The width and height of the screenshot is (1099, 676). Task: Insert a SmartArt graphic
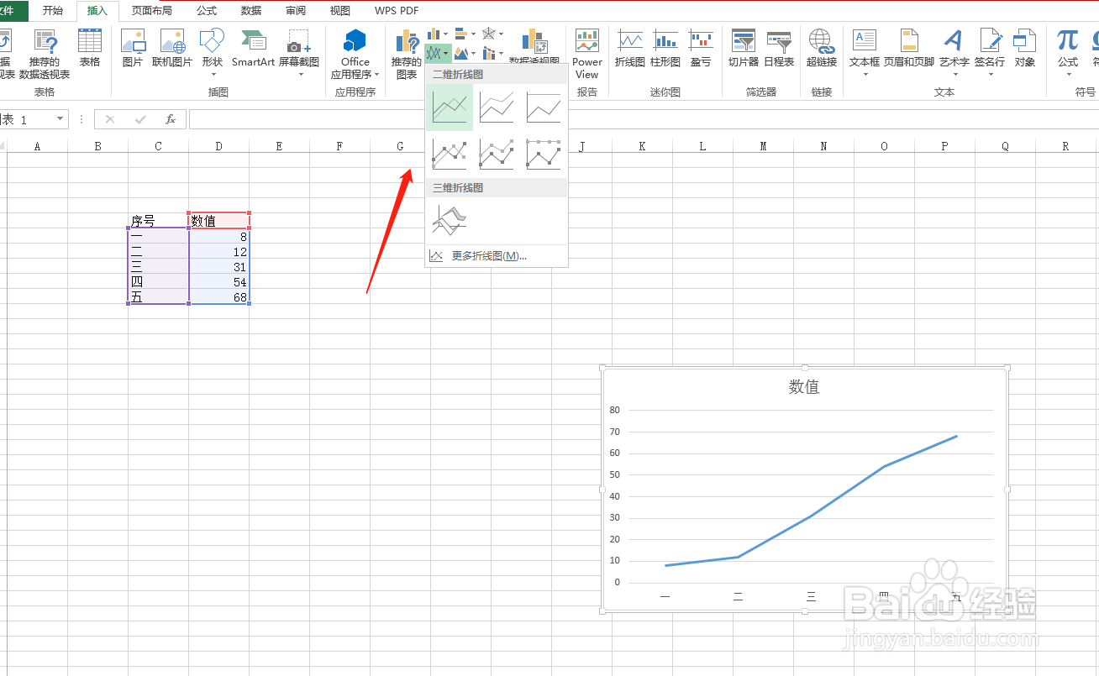pyautogui.click(x=254, y=48)
